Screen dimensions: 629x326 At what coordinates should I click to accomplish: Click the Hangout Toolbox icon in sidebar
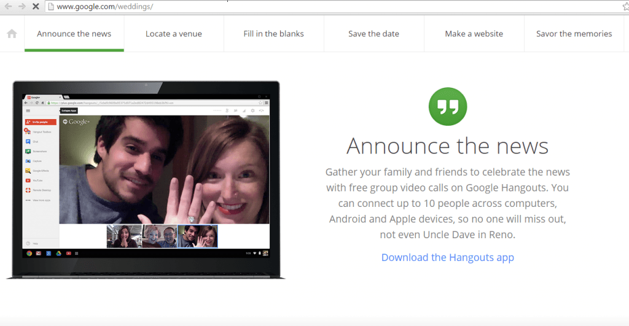(x=28, y=131)
